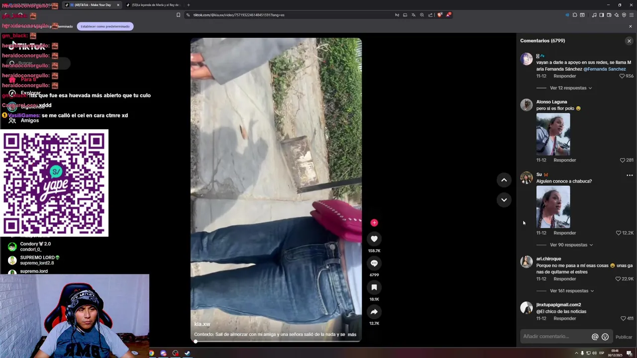Reply to jinxtupapigmail.com2's comment
Screen dimensions: 637x358
565,318
